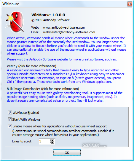The width and height of the screenshot is (134, 161).
Task: Increase lines to scroll with up arrow
Action: pyautogui.click(x=52, y=140)
